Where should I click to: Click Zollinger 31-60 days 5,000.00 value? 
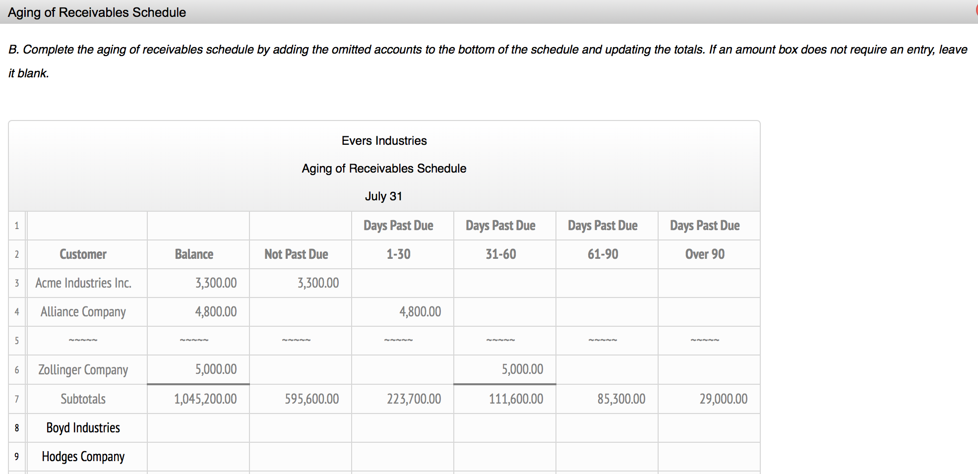pyautogui.click(x=523, y=369)
